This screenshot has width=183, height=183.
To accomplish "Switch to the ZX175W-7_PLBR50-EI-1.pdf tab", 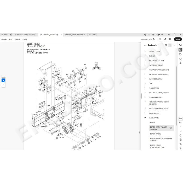I will [75, 35].
